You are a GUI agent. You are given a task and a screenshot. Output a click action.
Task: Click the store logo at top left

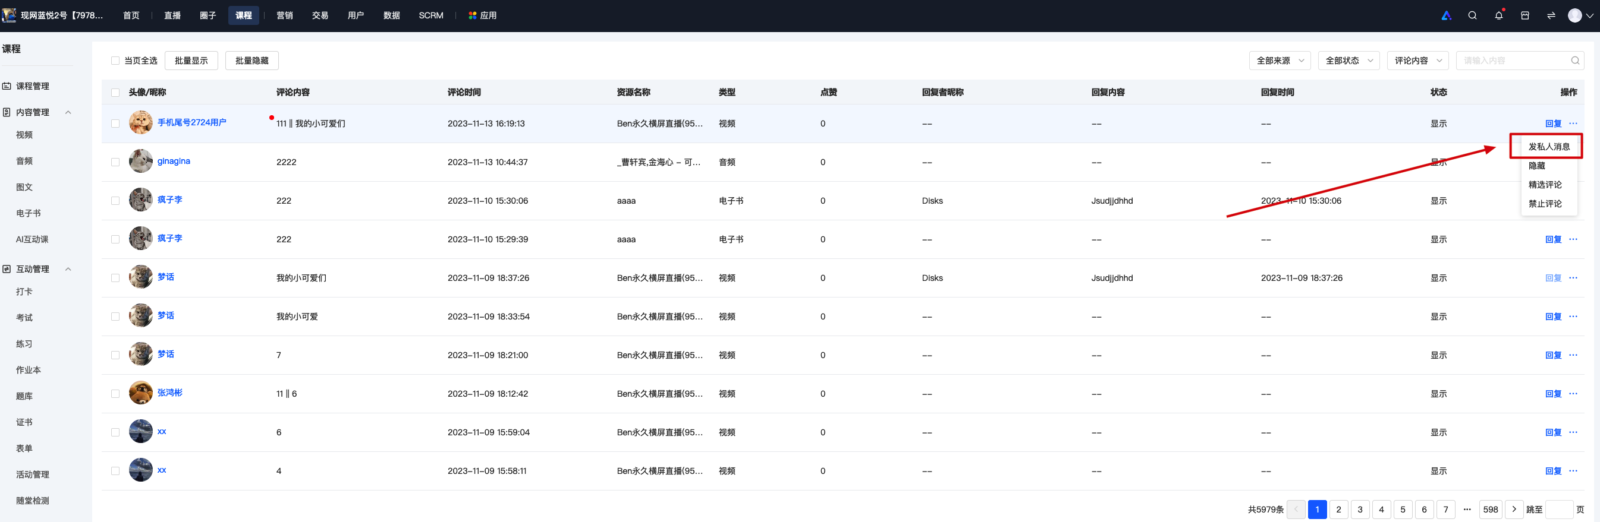[x=9, y=15]
